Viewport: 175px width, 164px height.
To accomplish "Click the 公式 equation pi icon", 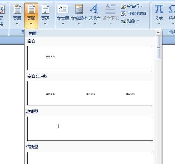I will (x=159, y=9).
